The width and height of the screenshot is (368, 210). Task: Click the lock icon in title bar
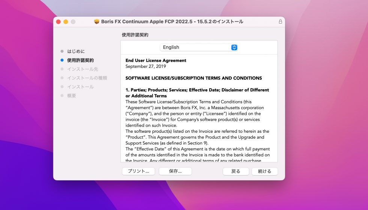[280, 22]
